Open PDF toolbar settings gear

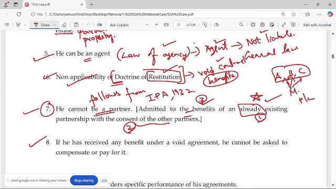coord(293,25)
